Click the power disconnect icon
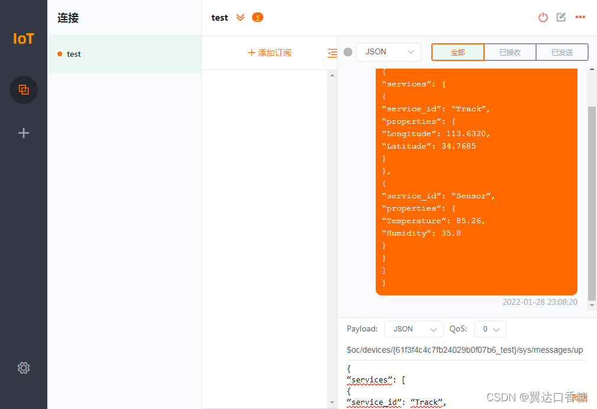The image size is (597, 409). tap(543, 17)
